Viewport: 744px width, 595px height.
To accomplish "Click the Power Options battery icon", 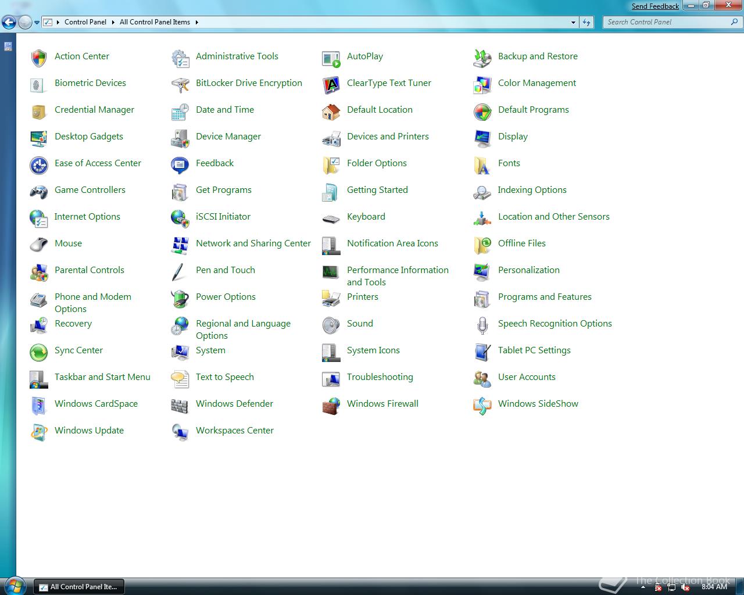I will tap(180, 299).
